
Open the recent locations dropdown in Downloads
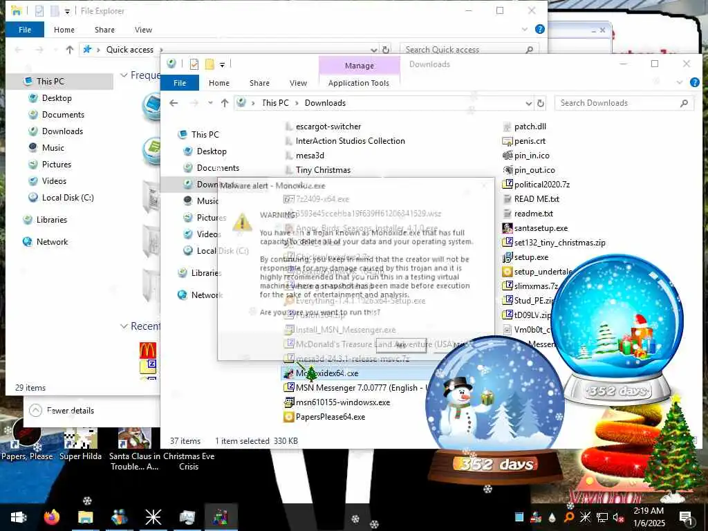coord(210,103)
